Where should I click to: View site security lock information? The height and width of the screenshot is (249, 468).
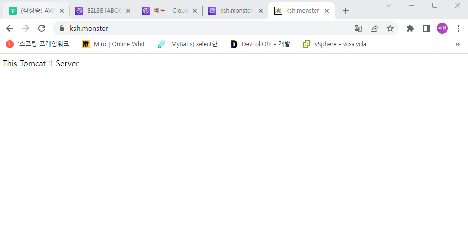pyautogui.click(x=62, y=28)
